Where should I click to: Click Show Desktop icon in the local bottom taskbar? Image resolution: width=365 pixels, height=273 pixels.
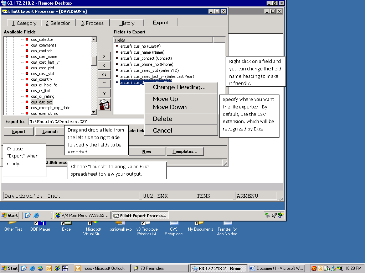click(24, 268)
